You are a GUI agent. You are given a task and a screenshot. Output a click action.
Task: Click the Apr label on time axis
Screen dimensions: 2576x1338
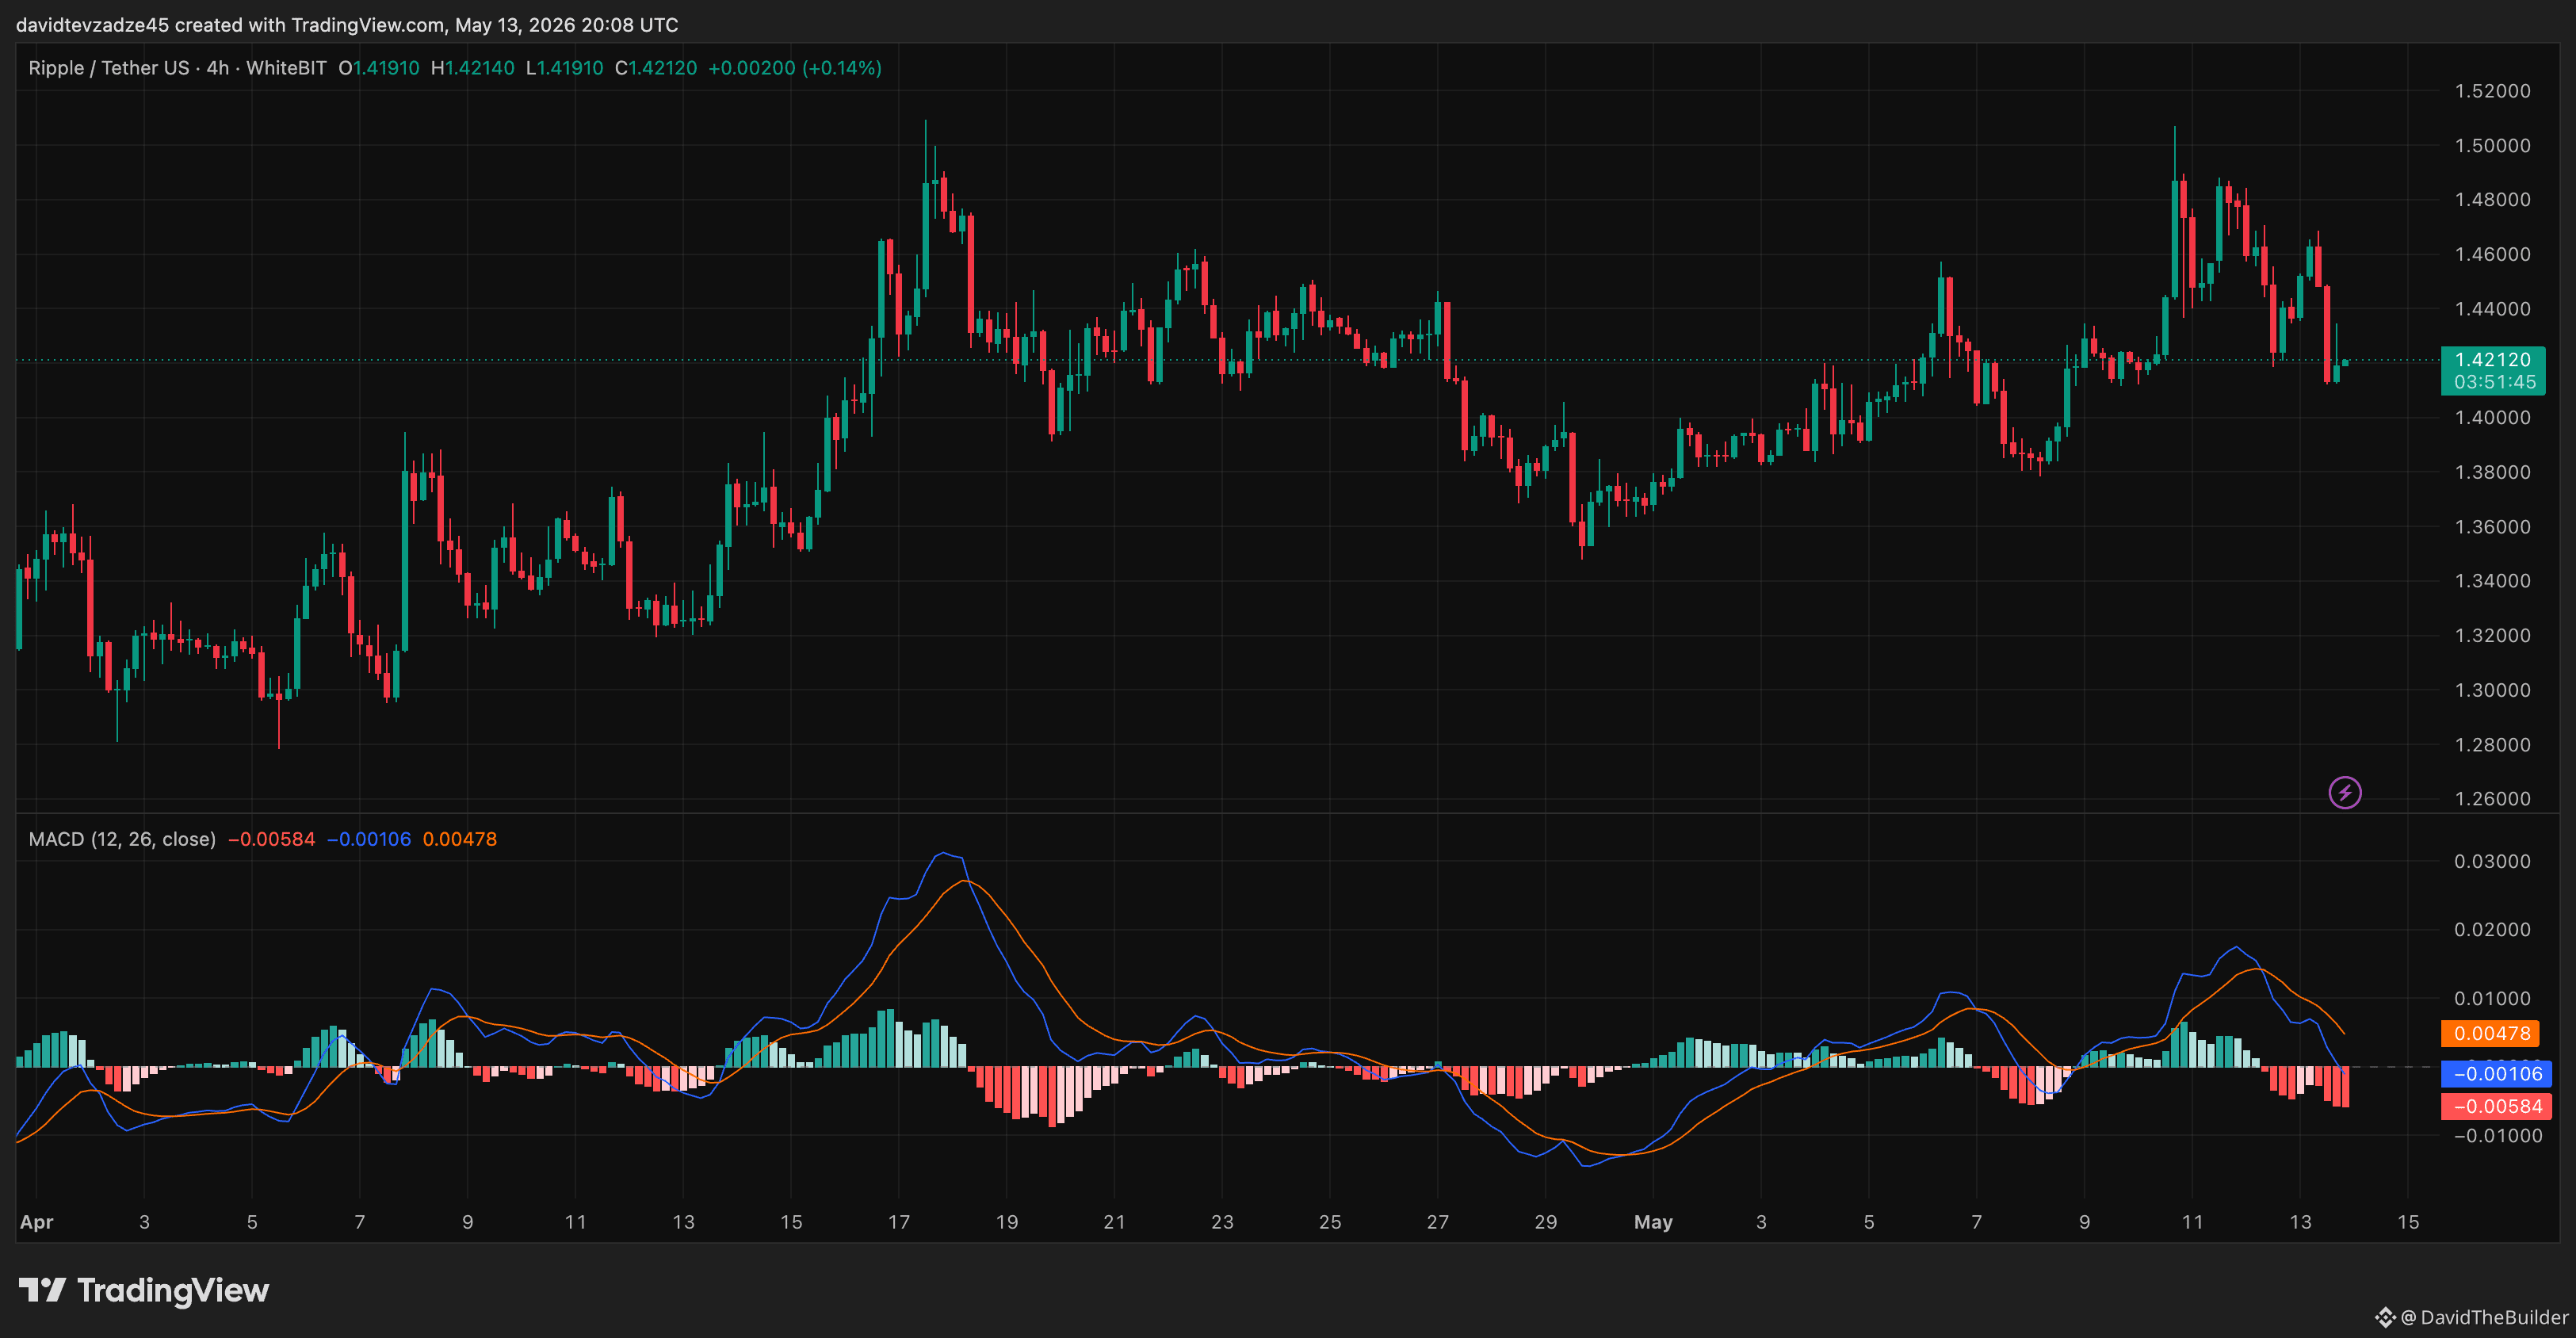pos(37,1222)
